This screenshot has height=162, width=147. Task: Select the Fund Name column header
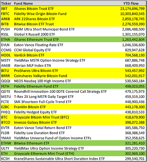(23, 4)
